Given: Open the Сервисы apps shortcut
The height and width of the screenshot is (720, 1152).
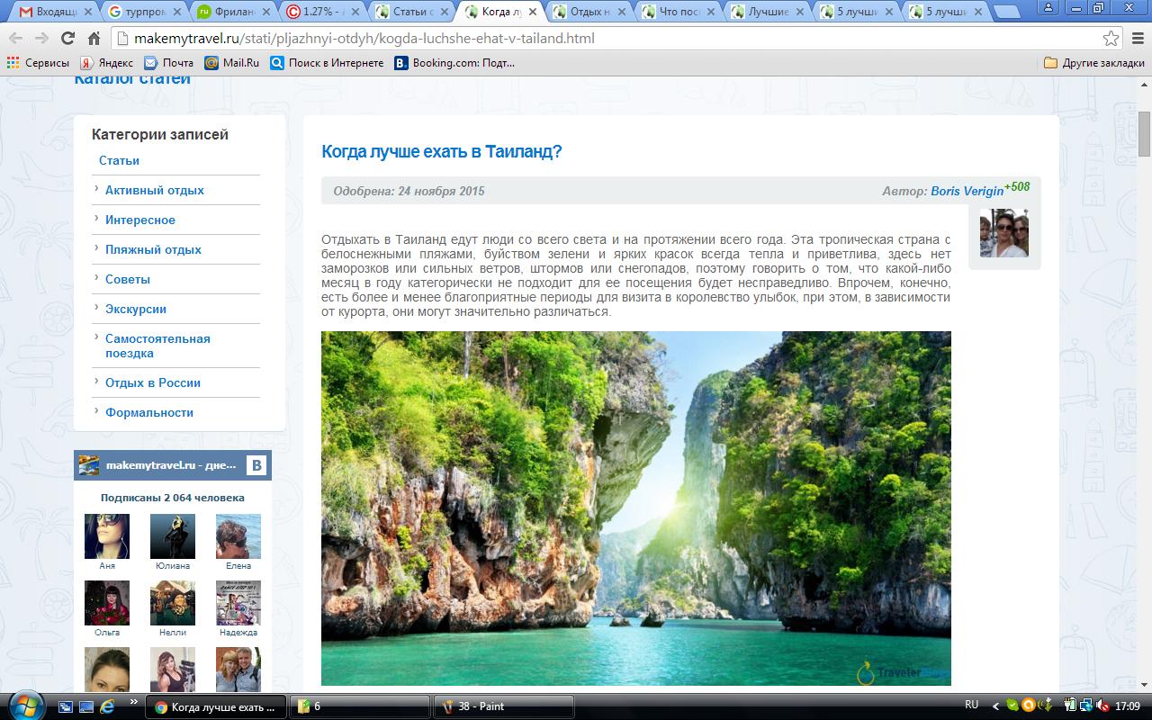Looking at the screenshot, I should click(x=38, y=63).
